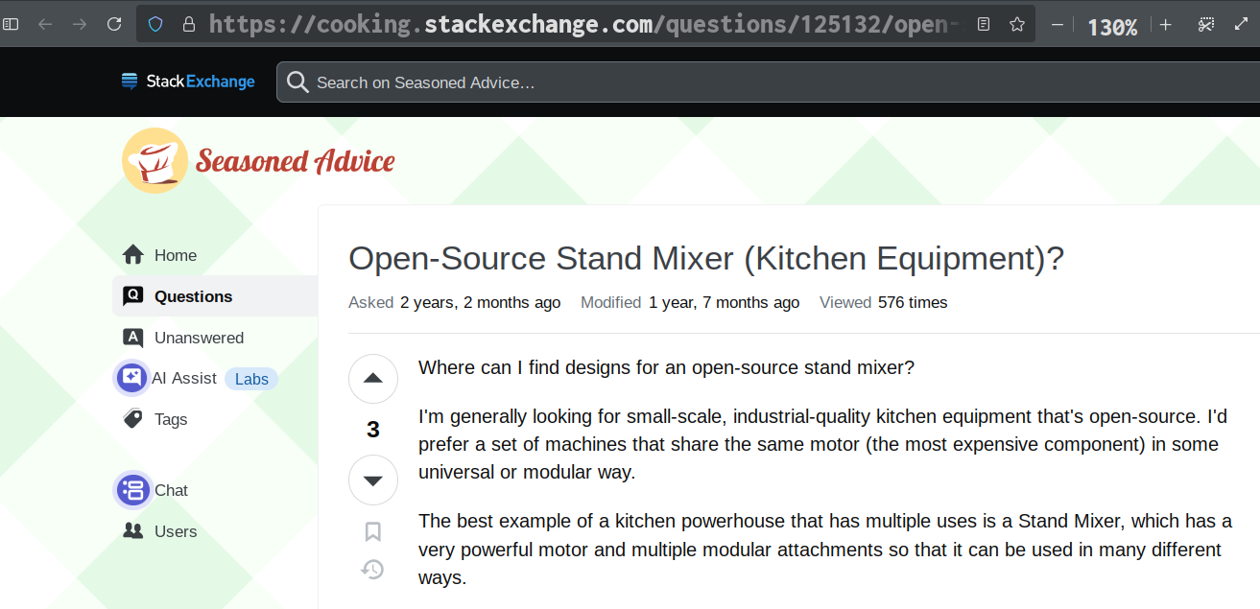Downvote the question
The image size is (1260, 609).
(x=373, y=480)
